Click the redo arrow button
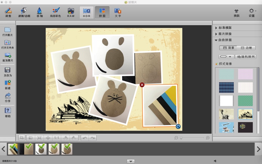The width and height of the screenshot is (262, 164). pos(93,138)
